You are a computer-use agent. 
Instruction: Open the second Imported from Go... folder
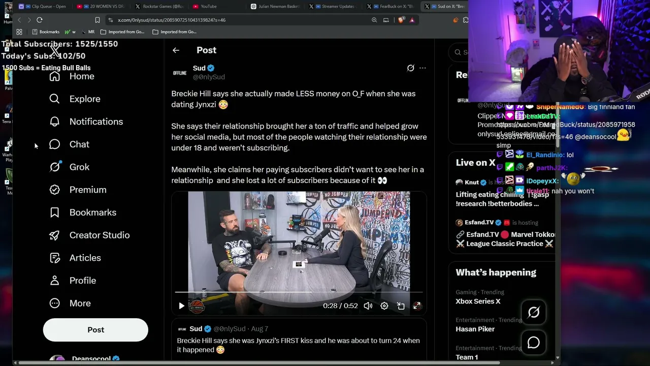point(175,32)
